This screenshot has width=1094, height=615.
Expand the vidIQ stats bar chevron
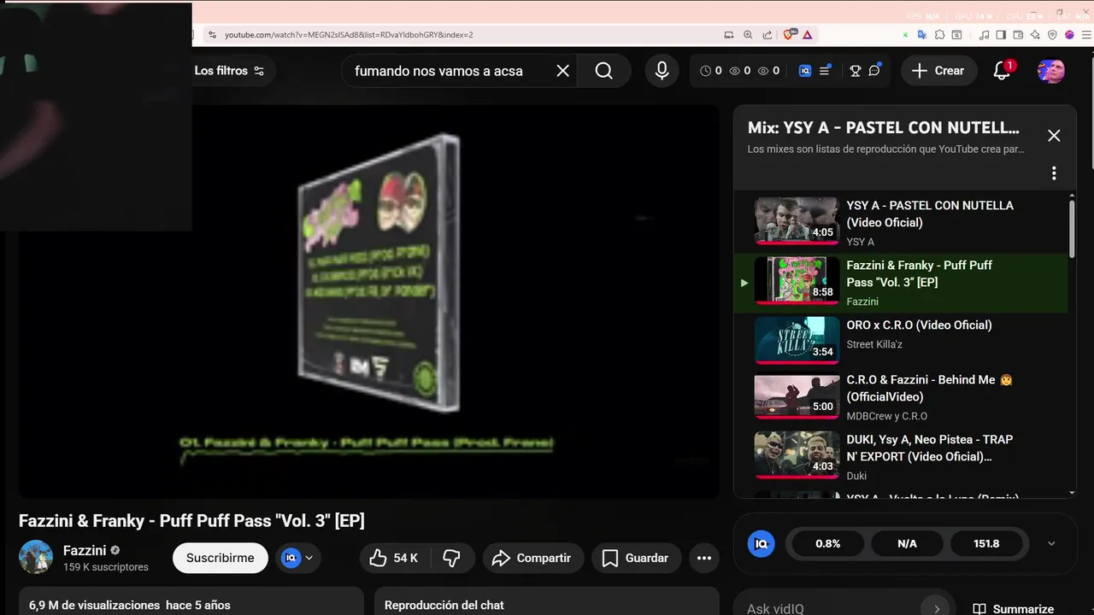tap(1051, 543)
